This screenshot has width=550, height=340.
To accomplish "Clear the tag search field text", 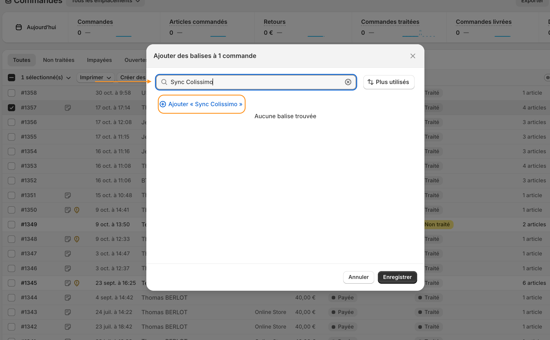I will 348,82.
